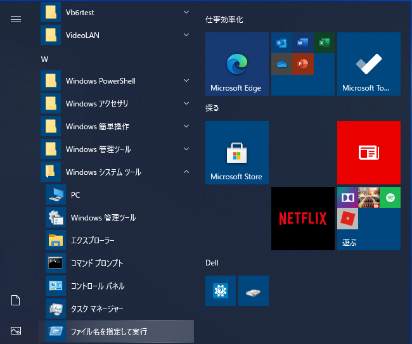Click the エクスプローラー file explorer icon

[56, 240]
